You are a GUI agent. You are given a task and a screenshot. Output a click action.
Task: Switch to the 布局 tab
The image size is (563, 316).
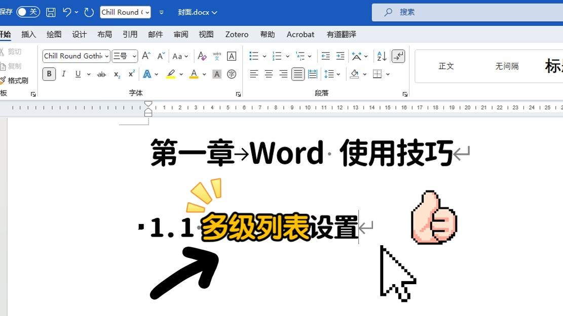[104, 34]
